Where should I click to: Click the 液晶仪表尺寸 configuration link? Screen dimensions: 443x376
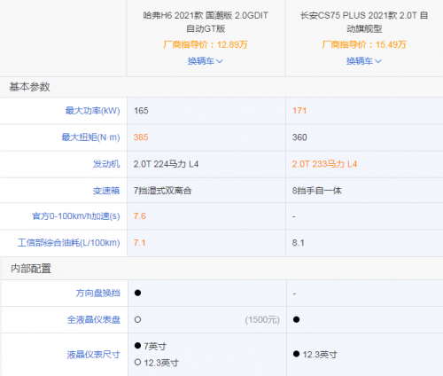pos(94,355)
